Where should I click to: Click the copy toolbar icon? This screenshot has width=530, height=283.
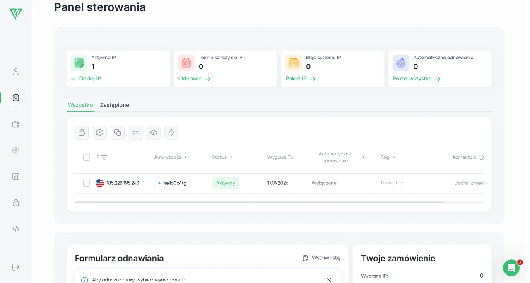pyautogui.click(x=118, y=133)
